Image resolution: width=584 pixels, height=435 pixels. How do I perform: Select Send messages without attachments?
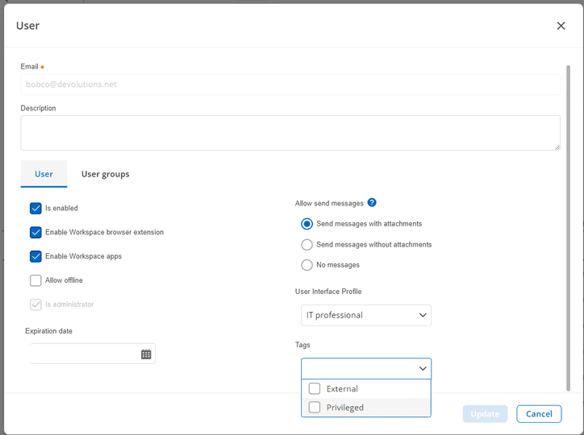[x=307, y=245]
